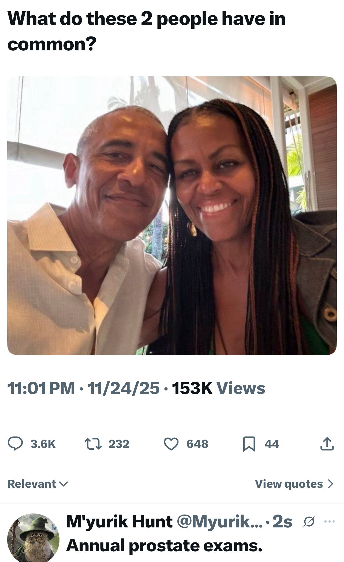Open the Relevant sort dropdown
Image resolution: width=344 pixels, height=562 pixels.
38,484
